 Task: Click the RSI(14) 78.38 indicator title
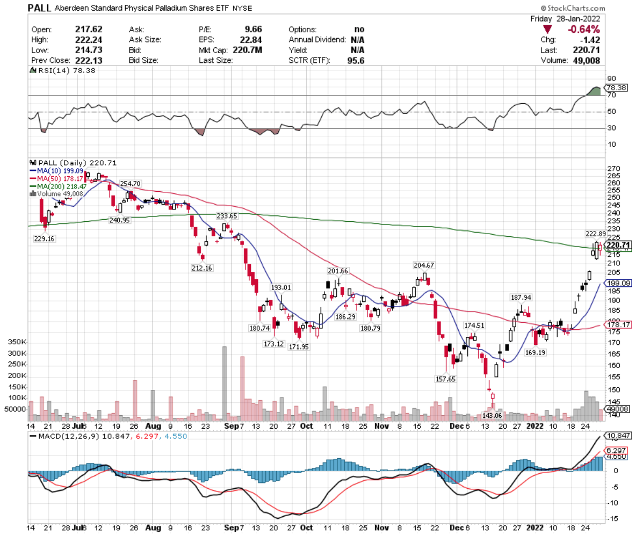click(67, 70)
